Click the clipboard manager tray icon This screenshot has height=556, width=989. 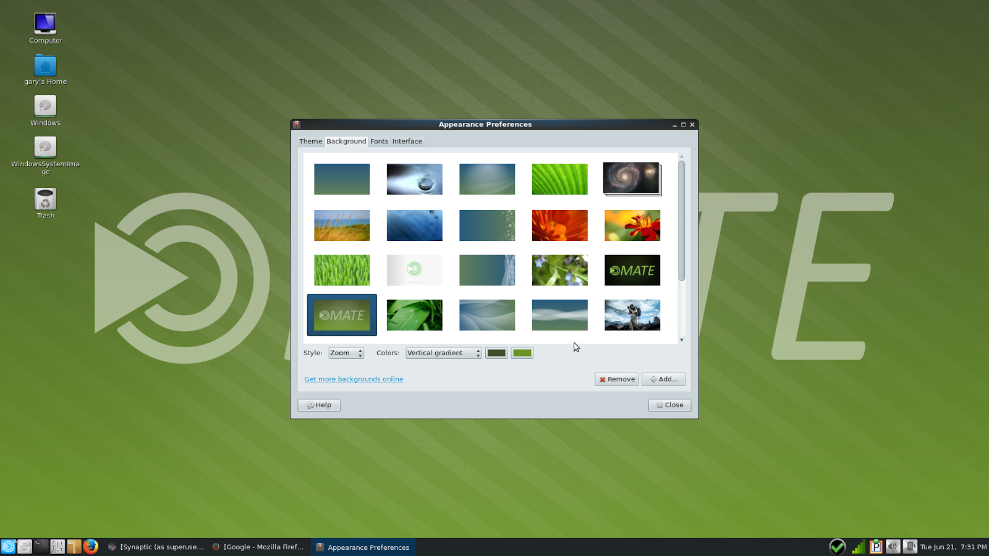tap(875, 547)
